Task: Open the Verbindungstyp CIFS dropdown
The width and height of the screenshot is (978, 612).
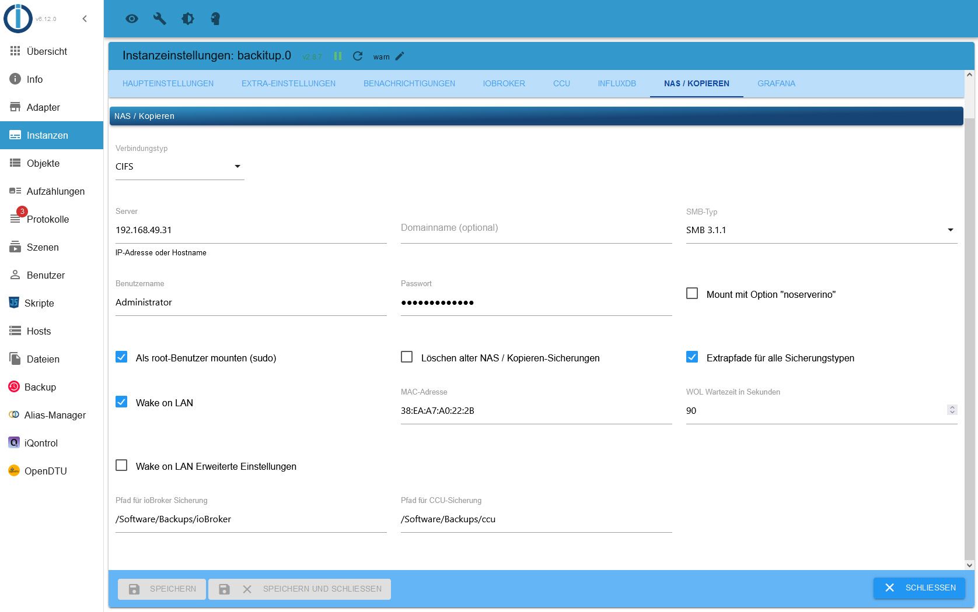Action: (180, 167)
